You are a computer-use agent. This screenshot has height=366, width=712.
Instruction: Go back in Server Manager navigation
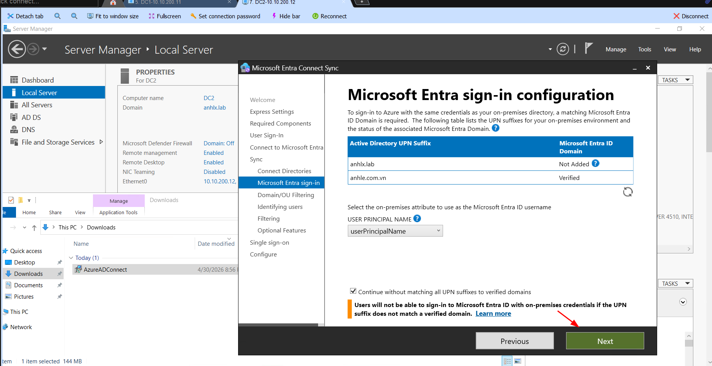pyautogui.click(x=17, y=49)
